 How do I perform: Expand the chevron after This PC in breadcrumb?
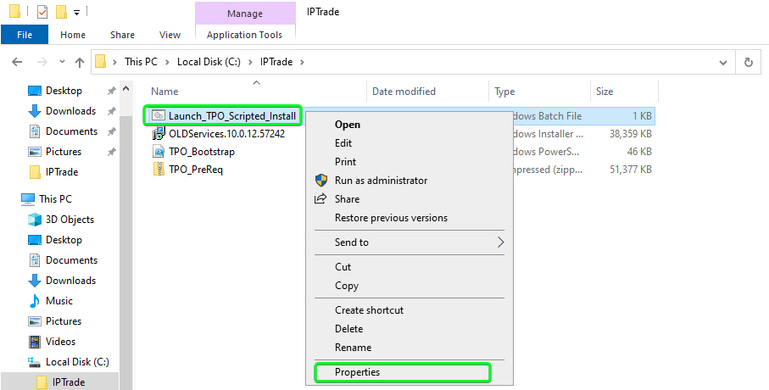click(x=167, y=62)
